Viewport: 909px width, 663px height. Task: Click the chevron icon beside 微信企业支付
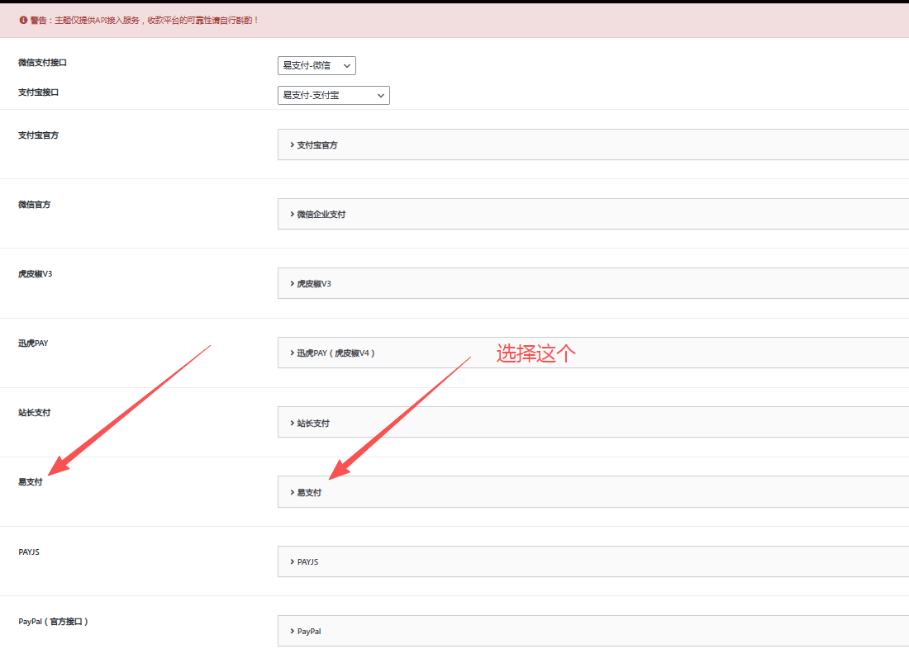coord(293,214)
